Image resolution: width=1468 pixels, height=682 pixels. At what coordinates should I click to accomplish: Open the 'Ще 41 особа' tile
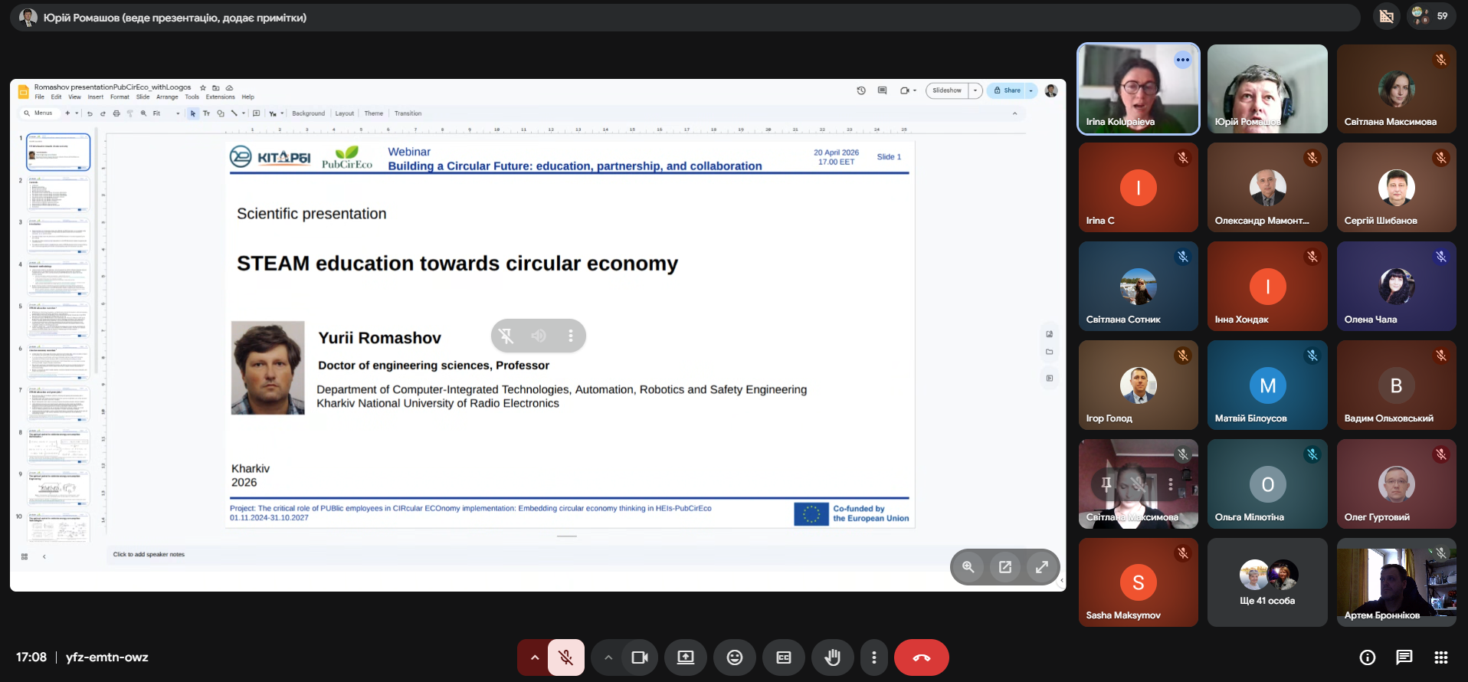1267,582
